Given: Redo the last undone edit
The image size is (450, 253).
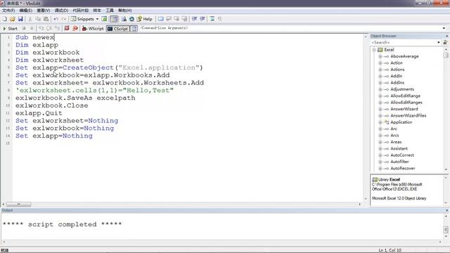Looking at the screenshot, I should coord(64,19).
